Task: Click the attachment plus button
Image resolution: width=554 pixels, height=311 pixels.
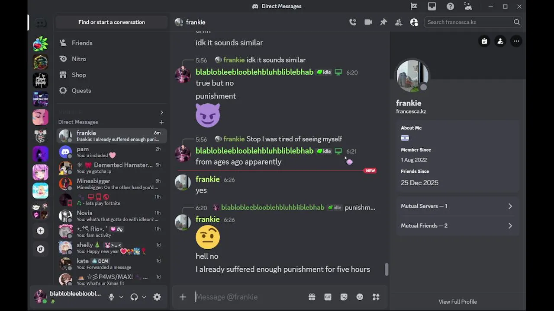Action: pyautogui.click(x=183, y=297)
